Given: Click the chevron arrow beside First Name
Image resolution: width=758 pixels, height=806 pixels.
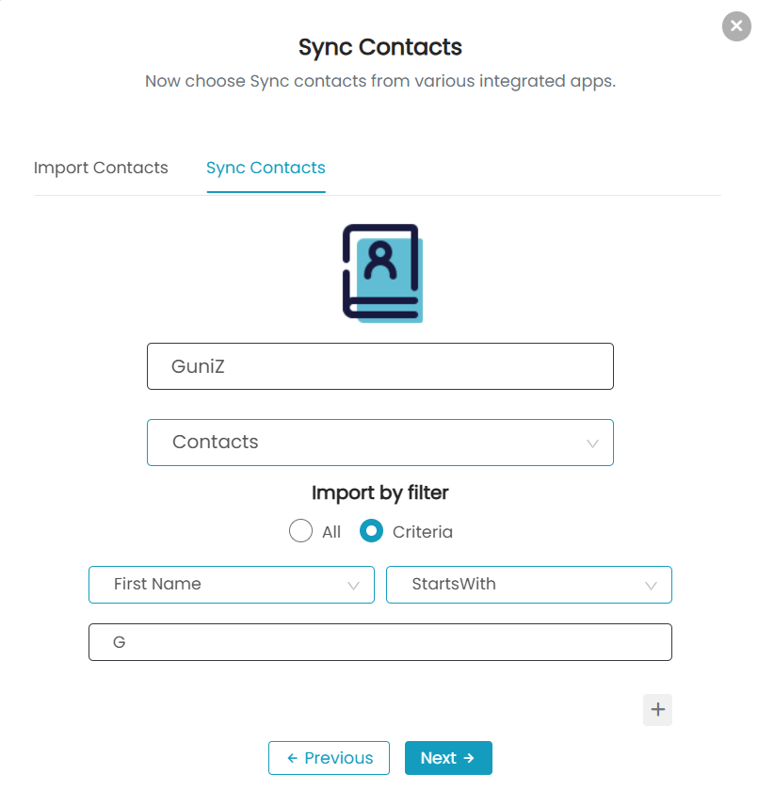Looking at the screenshot, I should (x=353, y=586).
